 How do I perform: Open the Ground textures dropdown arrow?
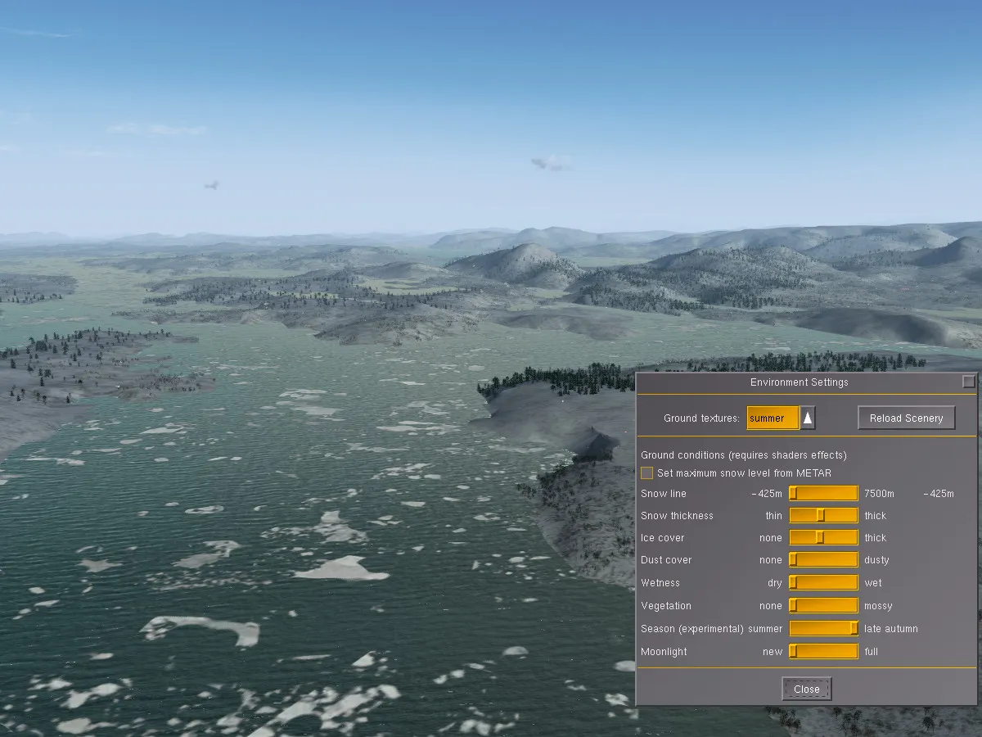(807, 418)
